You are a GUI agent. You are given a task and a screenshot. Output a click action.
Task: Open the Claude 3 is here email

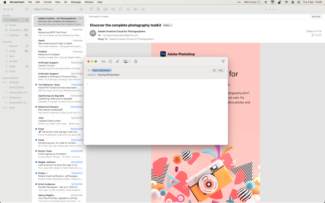(59, 65)
